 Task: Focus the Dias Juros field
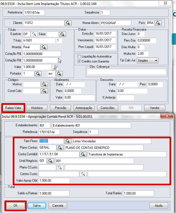pyautogui.click(x=141, y=34)
